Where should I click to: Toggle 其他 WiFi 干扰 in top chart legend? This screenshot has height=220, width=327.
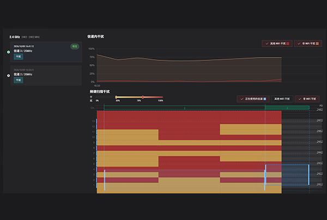point(277,43)
